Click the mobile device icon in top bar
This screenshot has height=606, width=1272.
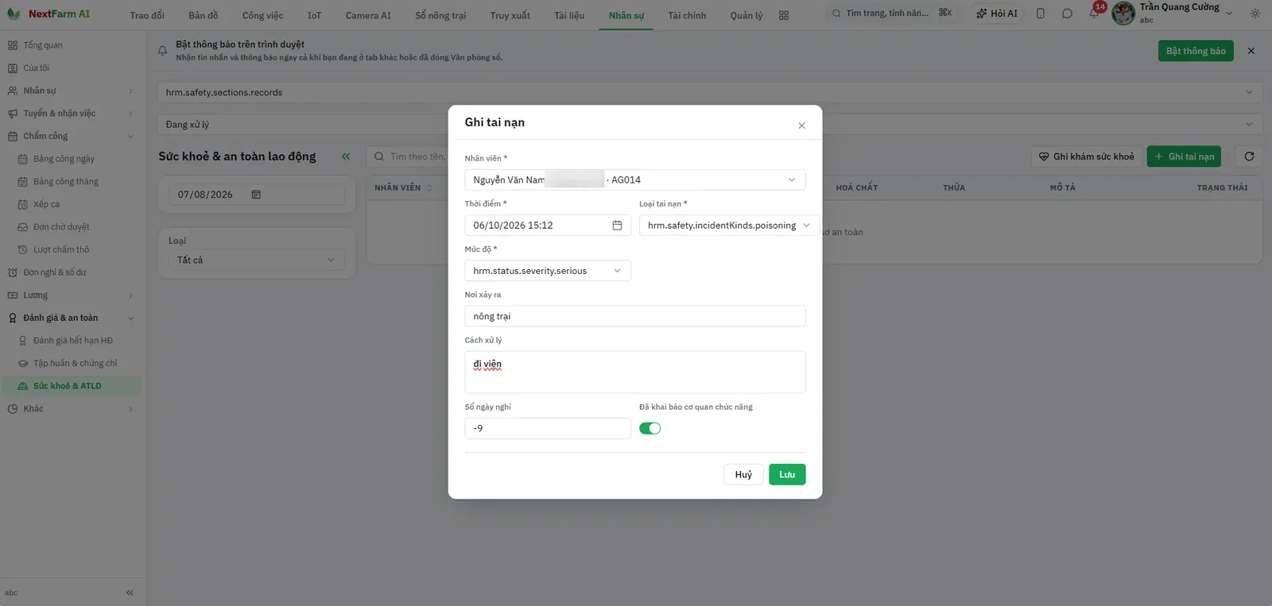click(x=1041, y=14)
